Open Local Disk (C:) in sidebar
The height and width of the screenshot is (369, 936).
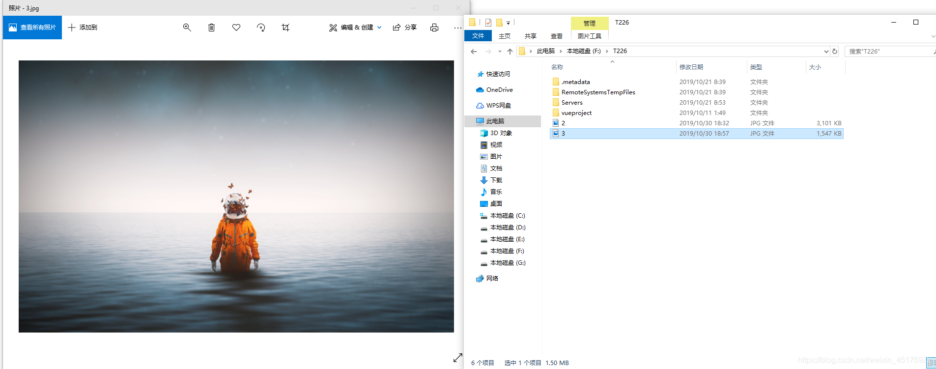[x=503, y=216]
